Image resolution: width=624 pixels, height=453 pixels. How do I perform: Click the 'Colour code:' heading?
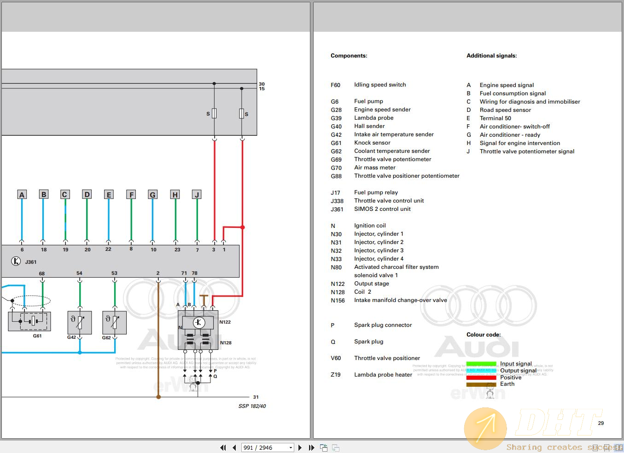point(484,335)
